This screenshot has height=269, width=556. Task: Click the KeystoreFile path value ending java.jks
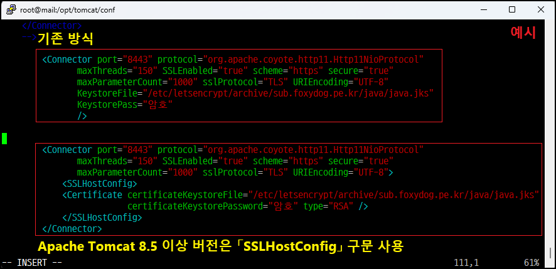[288, 93]
